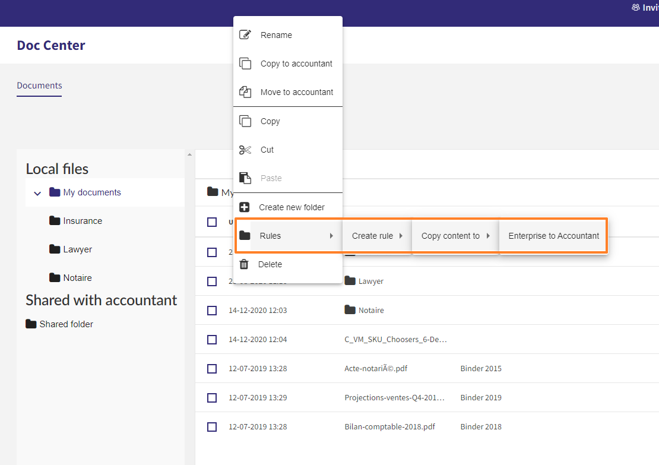659x465 pixels.
Task: Open the Copy content to submenu arrow
Action: pos(488,236)
